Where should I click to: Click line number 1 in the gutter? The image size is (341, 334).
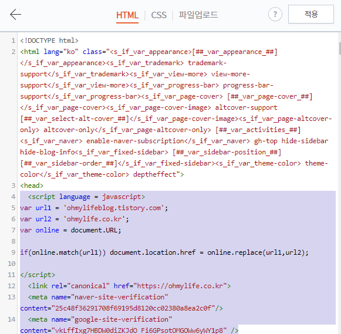pos(13,41)
